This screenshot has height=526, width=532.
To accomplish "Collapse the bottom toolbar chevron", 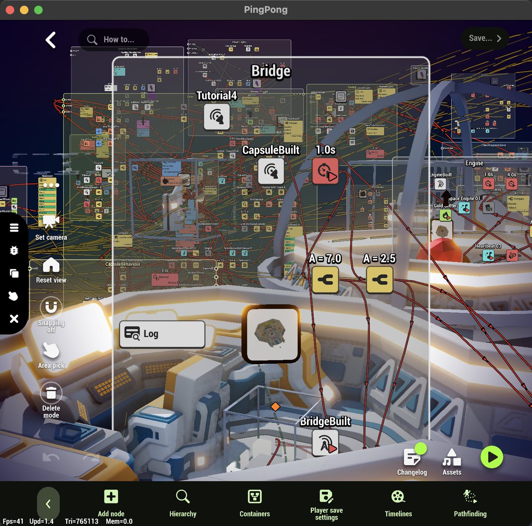I will point(48,504).
